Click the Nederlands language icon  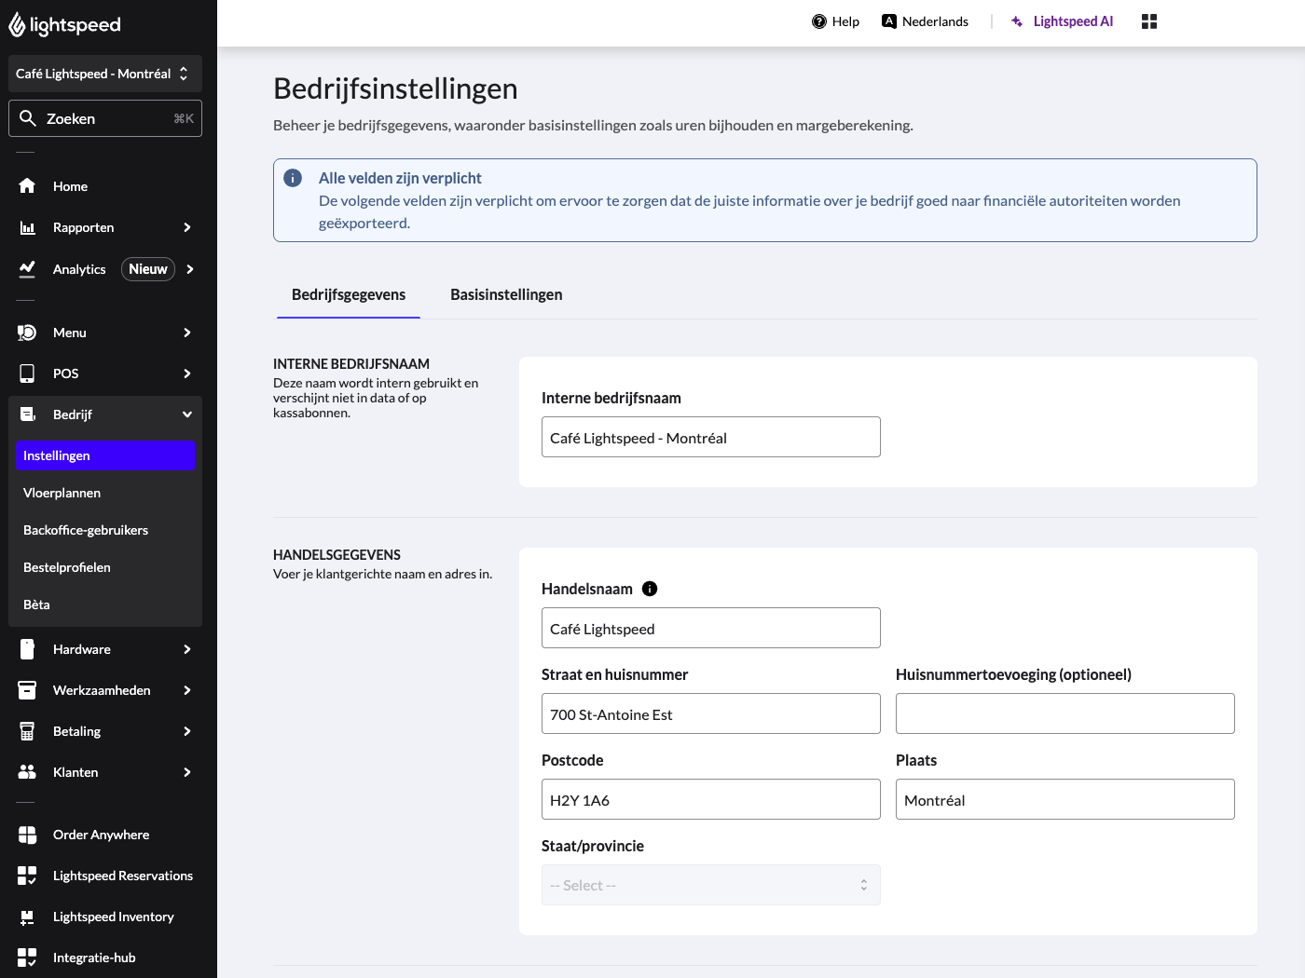pos(889,21)
